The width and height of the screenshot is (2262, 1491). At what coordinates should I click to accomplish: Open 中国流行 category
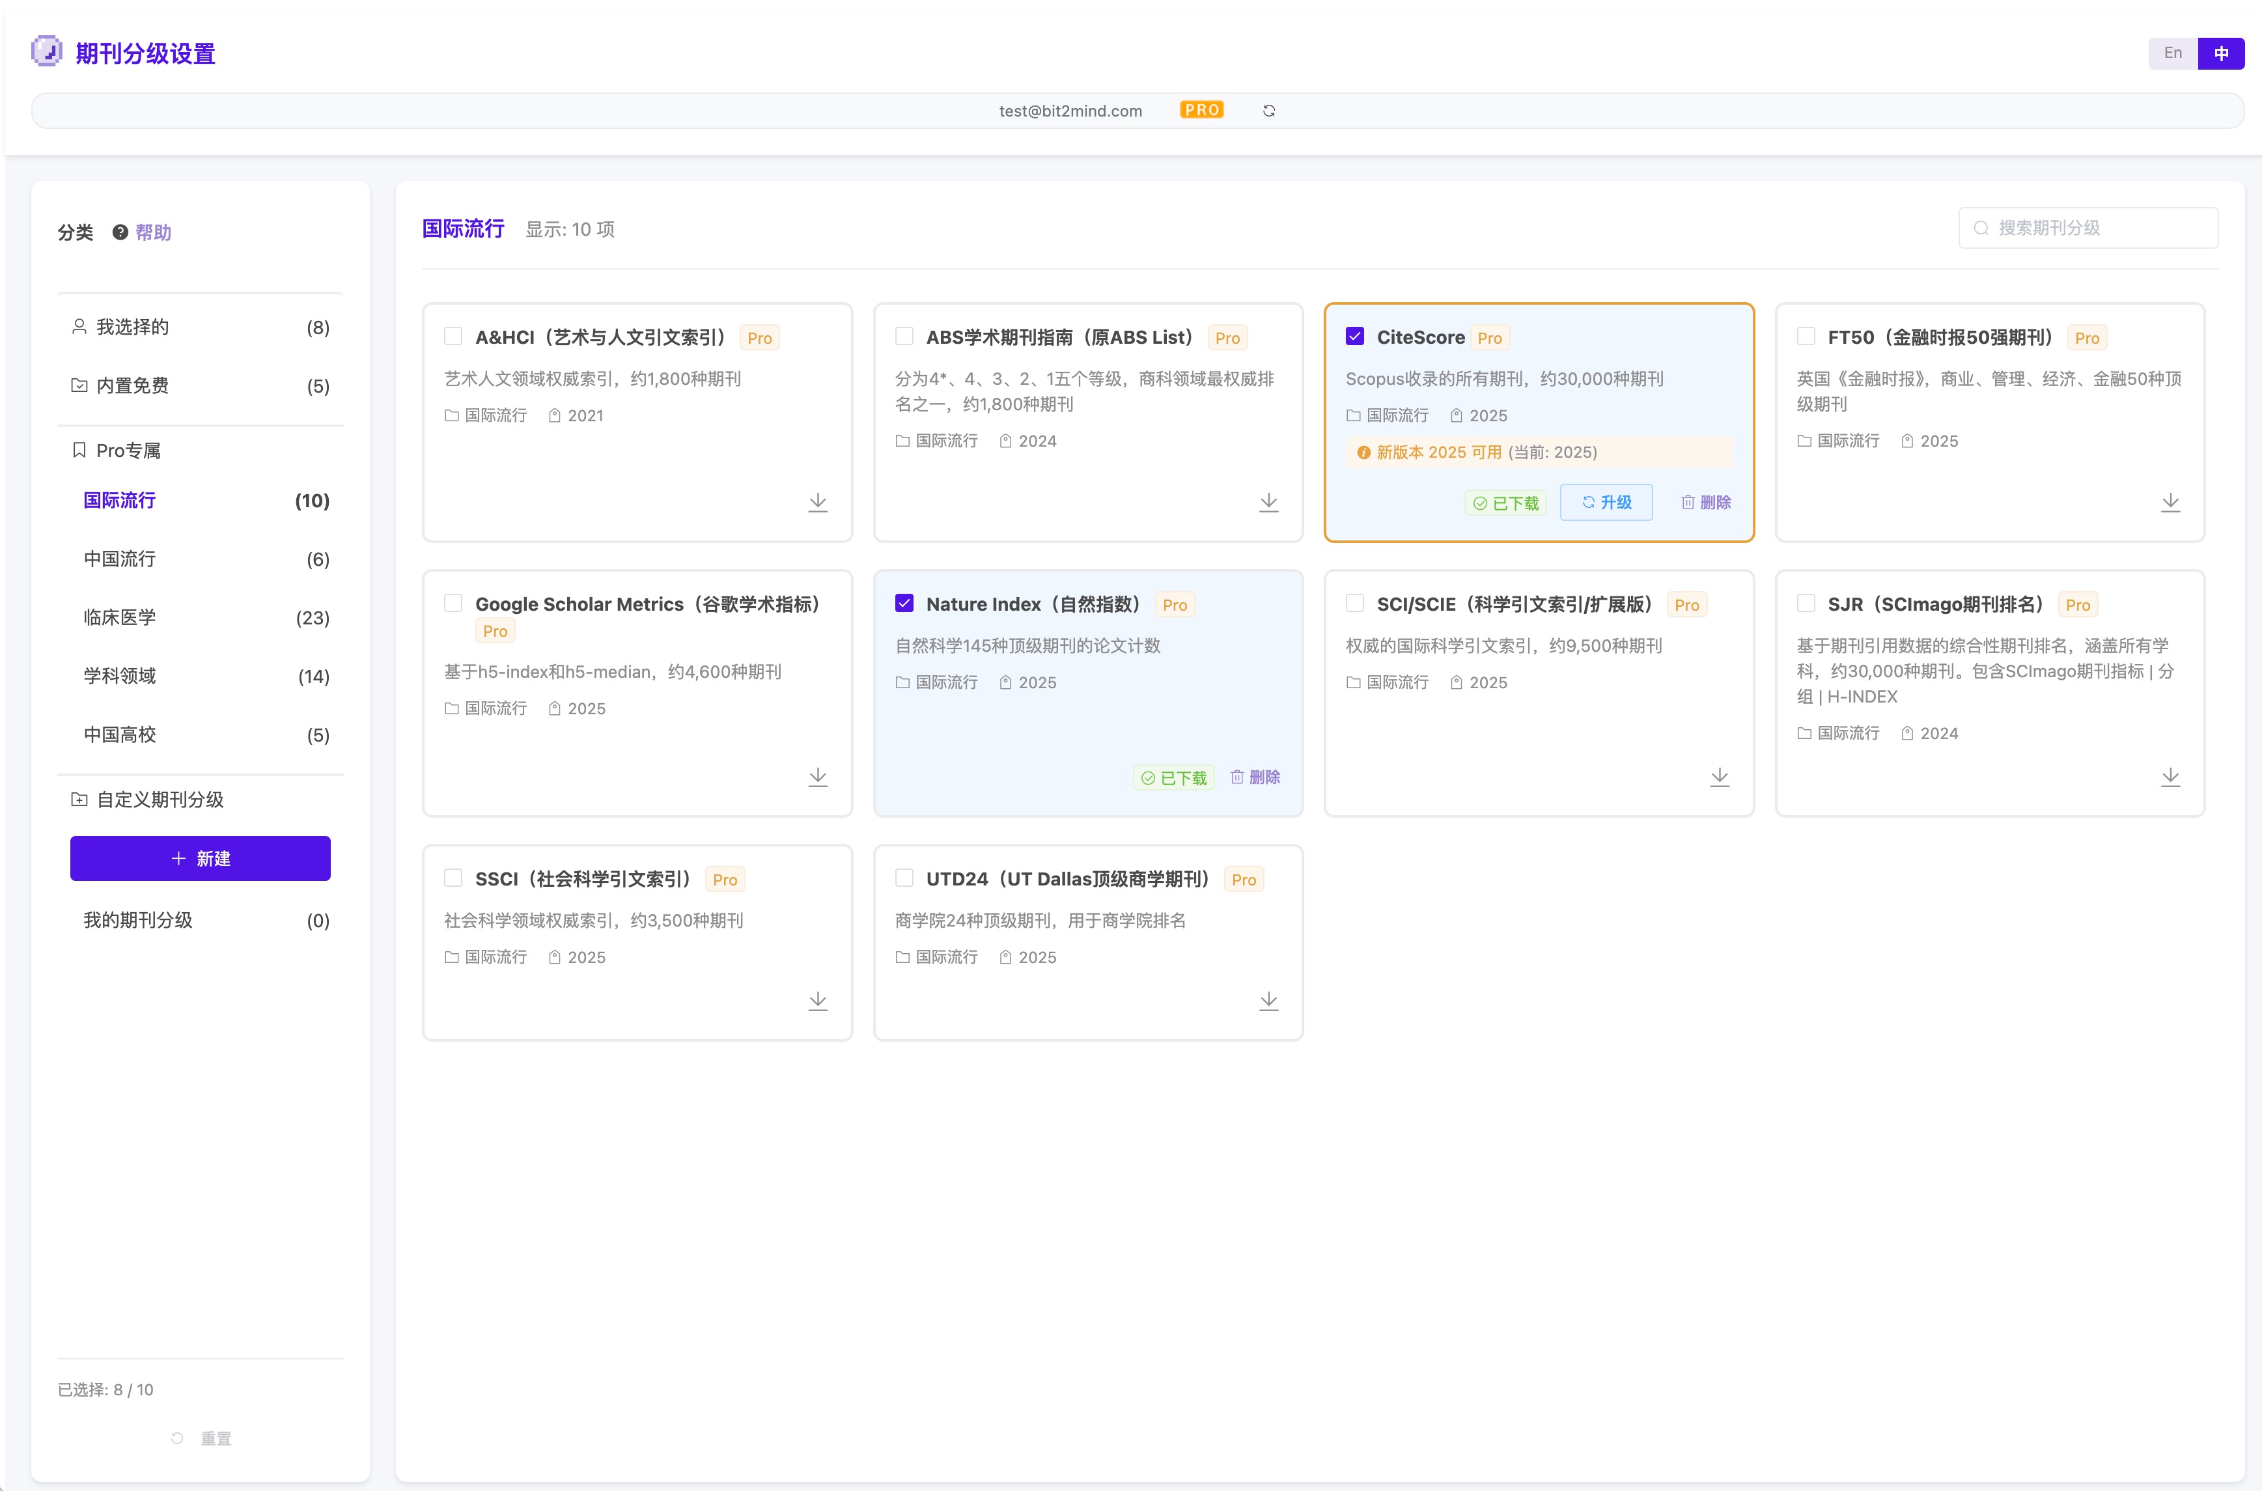point(120,559)
